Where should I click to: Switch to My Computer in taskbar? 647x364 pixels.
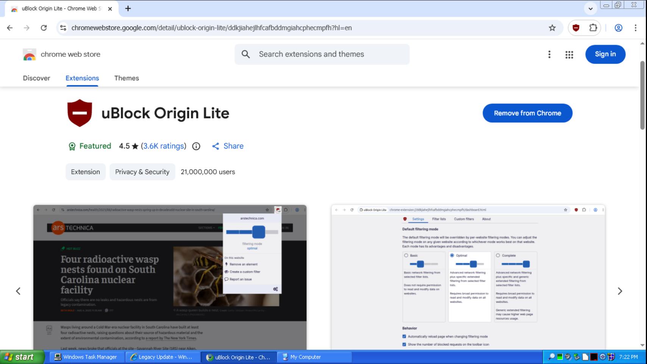click(315, 357)
